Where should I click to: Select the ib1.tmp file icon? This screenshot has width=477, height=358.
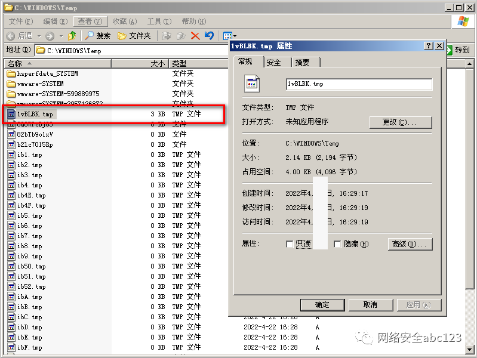(x=11, y=155)
